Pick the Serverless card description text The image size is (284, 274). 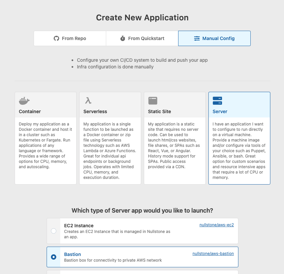pos(110,151)
